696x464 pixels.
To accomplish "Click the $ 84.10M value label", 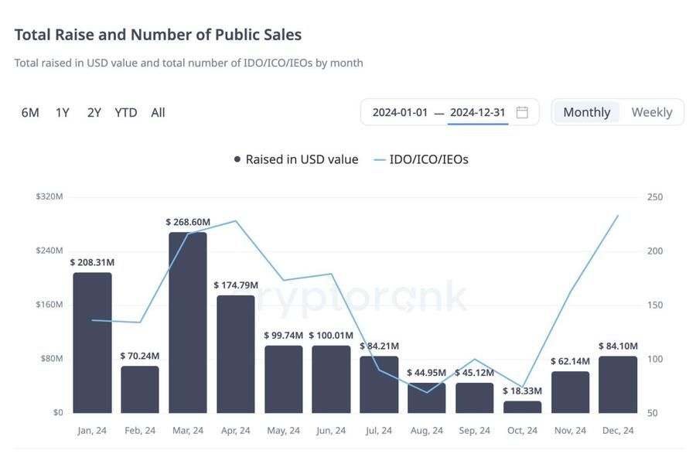I will click(x=618, y=346).
